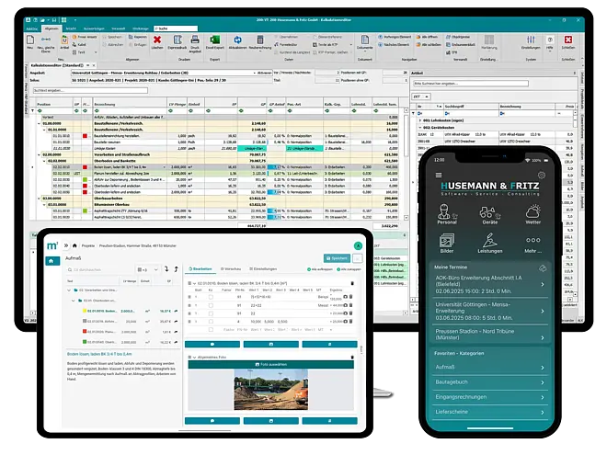Click the yellow marker of 02.01.0010 row

point(85,311)
